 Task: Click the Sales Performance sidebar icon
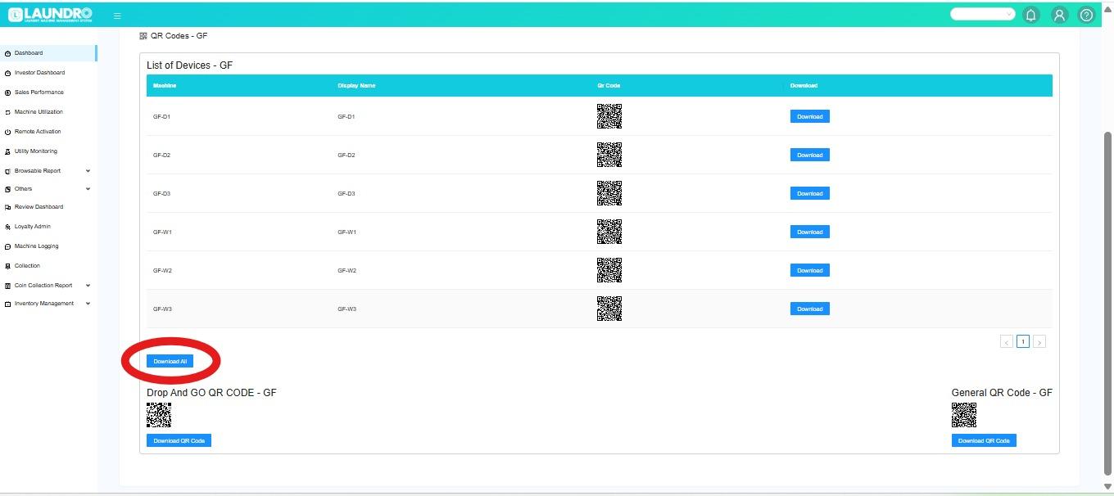(7, 92)
